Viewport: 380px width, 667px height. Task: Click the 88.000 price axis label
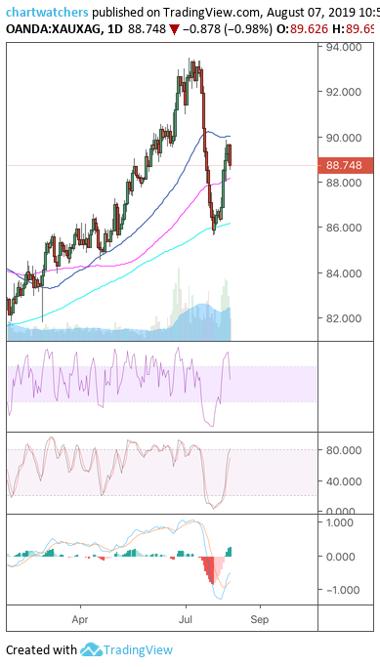click(343, 182)
